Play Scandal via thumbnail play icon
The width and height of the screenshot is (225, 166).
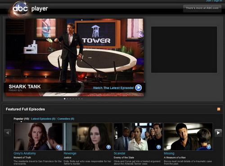[158, 147]
